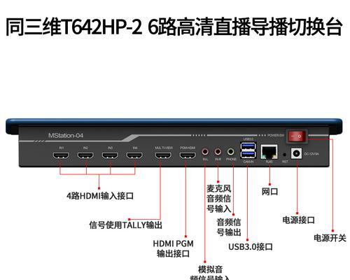350x280 pixels.
Task: Click the upper blue USB3.0 port
Action: pos(248,146)
